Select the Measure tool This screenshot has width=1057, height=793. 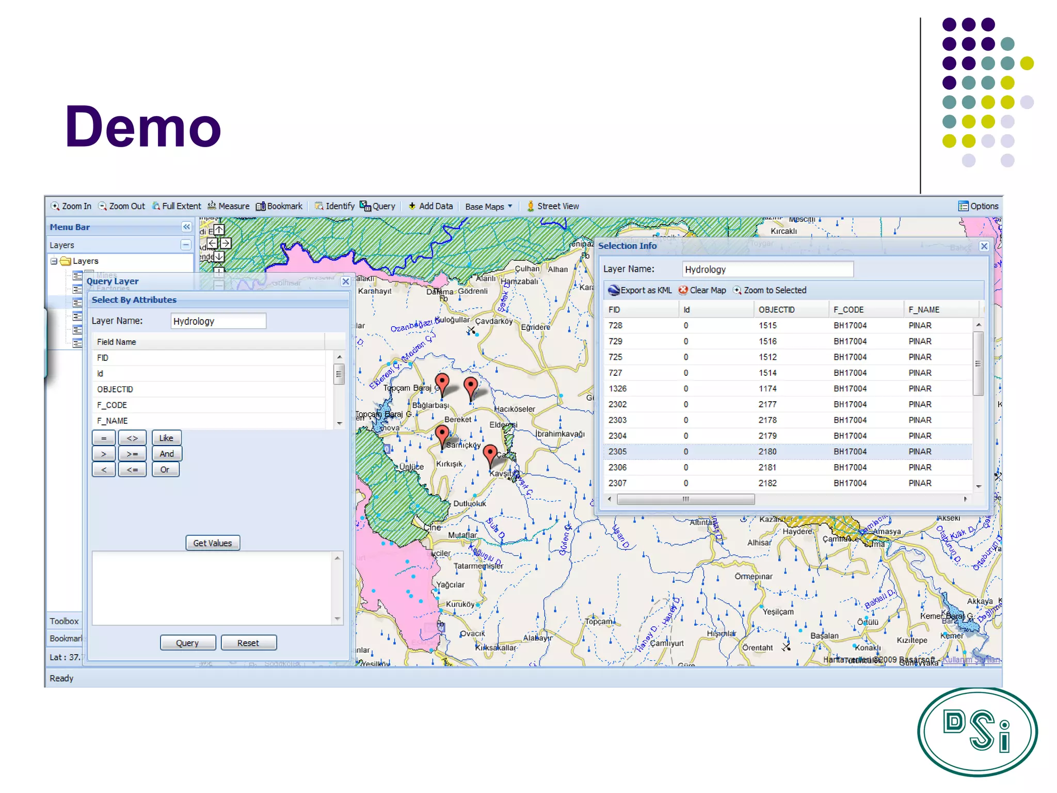click(x=228, y=206)
